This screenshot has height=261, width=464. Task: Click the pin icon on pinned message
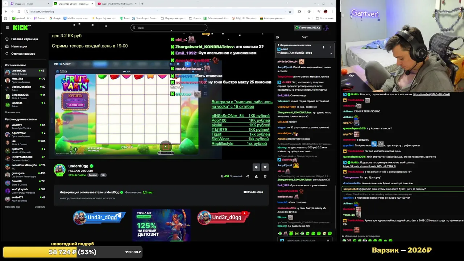pyautogui.click(x=323, y=47)
